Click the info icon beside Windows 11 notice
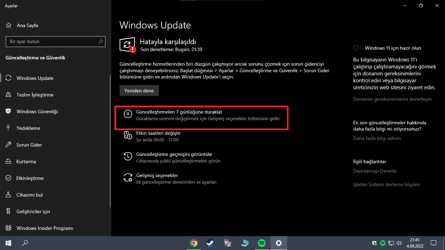The image size is (445, 250). tap(356, 48)
